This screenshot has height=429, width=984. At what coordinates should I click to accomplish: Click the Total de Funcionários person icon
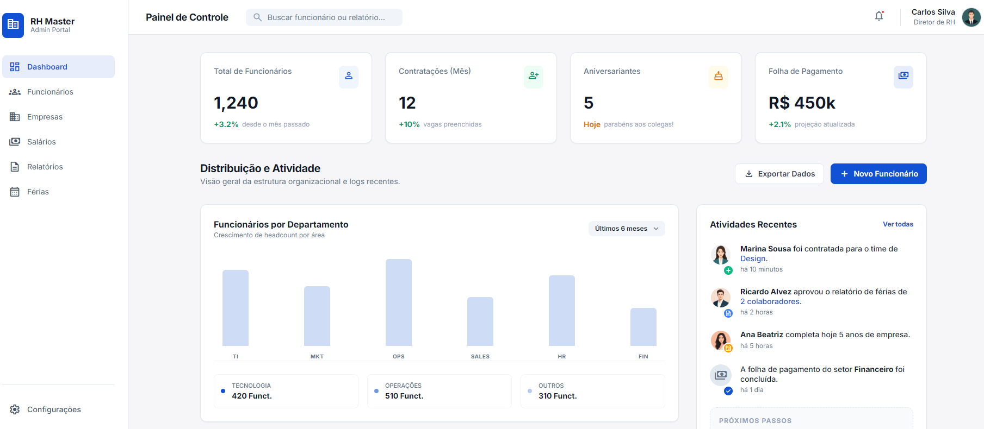point(348,77)
